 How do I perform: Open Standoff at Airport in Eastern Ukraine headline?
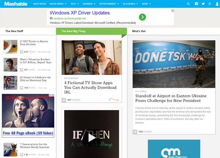pos(171,98)
